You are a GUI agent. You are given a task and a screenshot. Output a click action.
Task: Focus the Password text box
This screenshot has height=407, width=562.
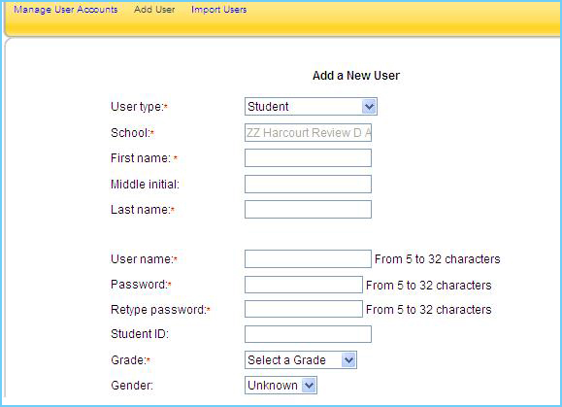tap(304, 285)
